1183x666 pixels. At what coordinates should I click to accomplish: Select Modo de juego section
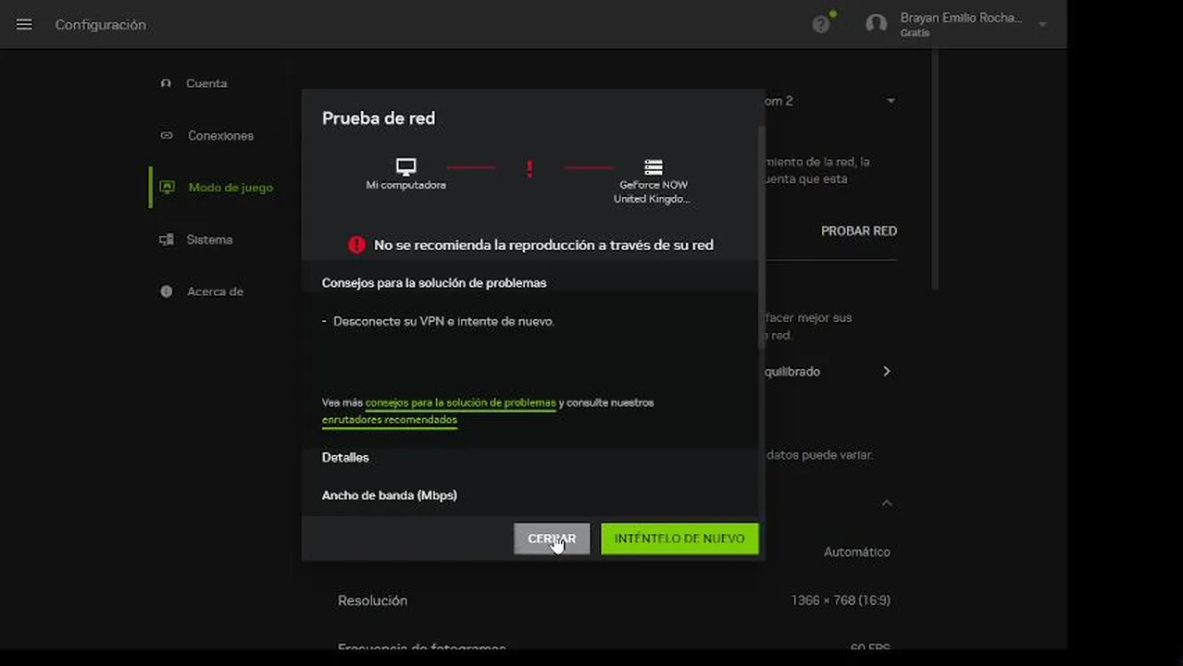pos(230,188)
